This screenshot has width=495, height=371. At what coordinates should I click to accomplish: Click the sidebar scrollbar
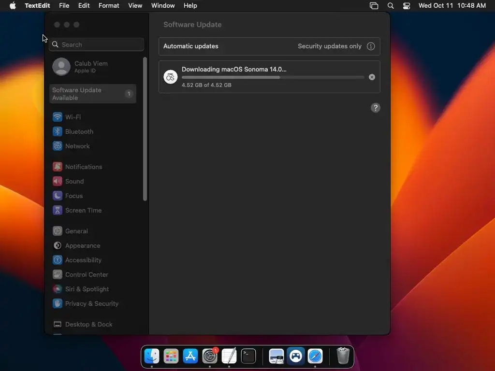[145, 129]
